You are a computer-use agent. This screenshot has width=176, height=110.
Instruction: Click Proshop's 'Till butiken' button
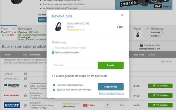(x=160, y=95)
